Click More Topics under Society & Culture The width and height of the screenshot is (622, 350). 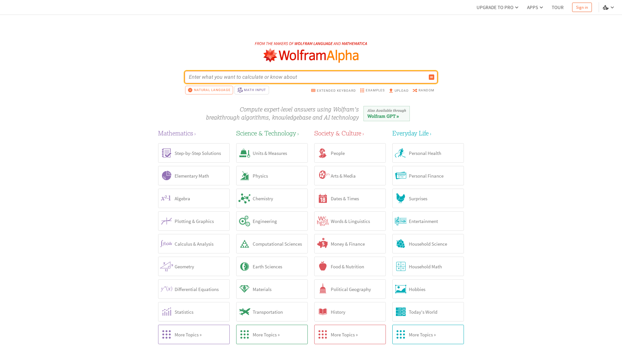350,334
